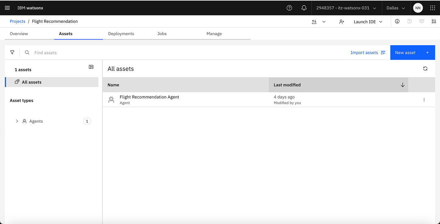Open the Flight Recommendation Agent asset
The width and height of the screenshot is (440, 224).
pyautogui.click(x=149, y=97)
